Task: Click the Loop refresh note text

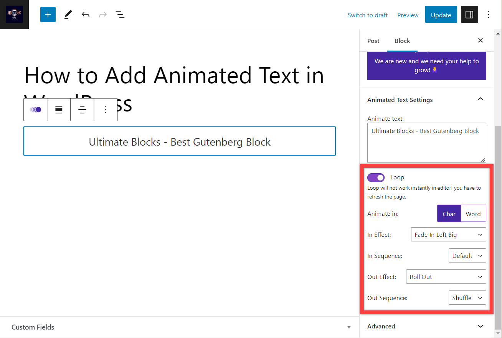Action: click(424, 192)
